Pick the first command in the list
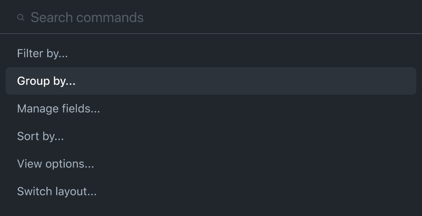Screen dimensions: 422x216 click(x=42, y=53)
